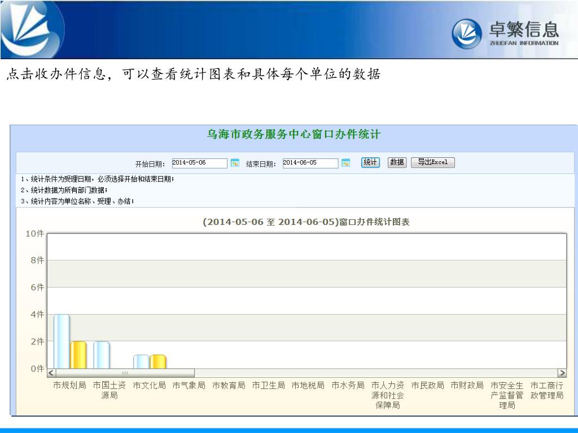Click the 2件 y-axis label
Image resolution: width=578 pixels, height=433 pixels.
pyautogui.click(x=37, y=341)
